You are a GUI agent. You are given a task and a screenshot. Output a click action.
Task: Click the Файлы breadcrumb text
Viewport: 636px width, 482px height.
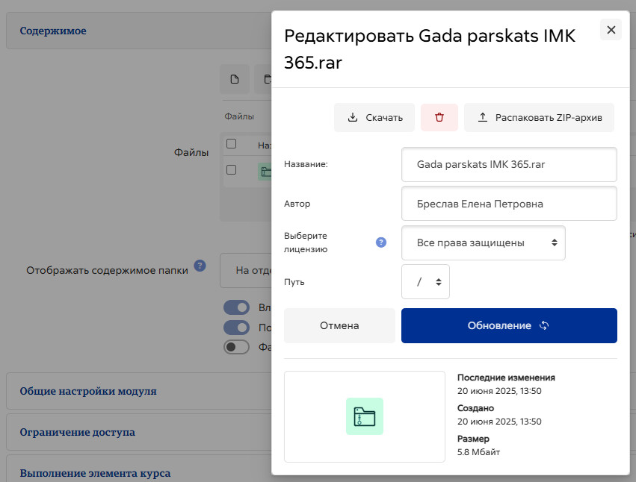(x=239, y=116)
